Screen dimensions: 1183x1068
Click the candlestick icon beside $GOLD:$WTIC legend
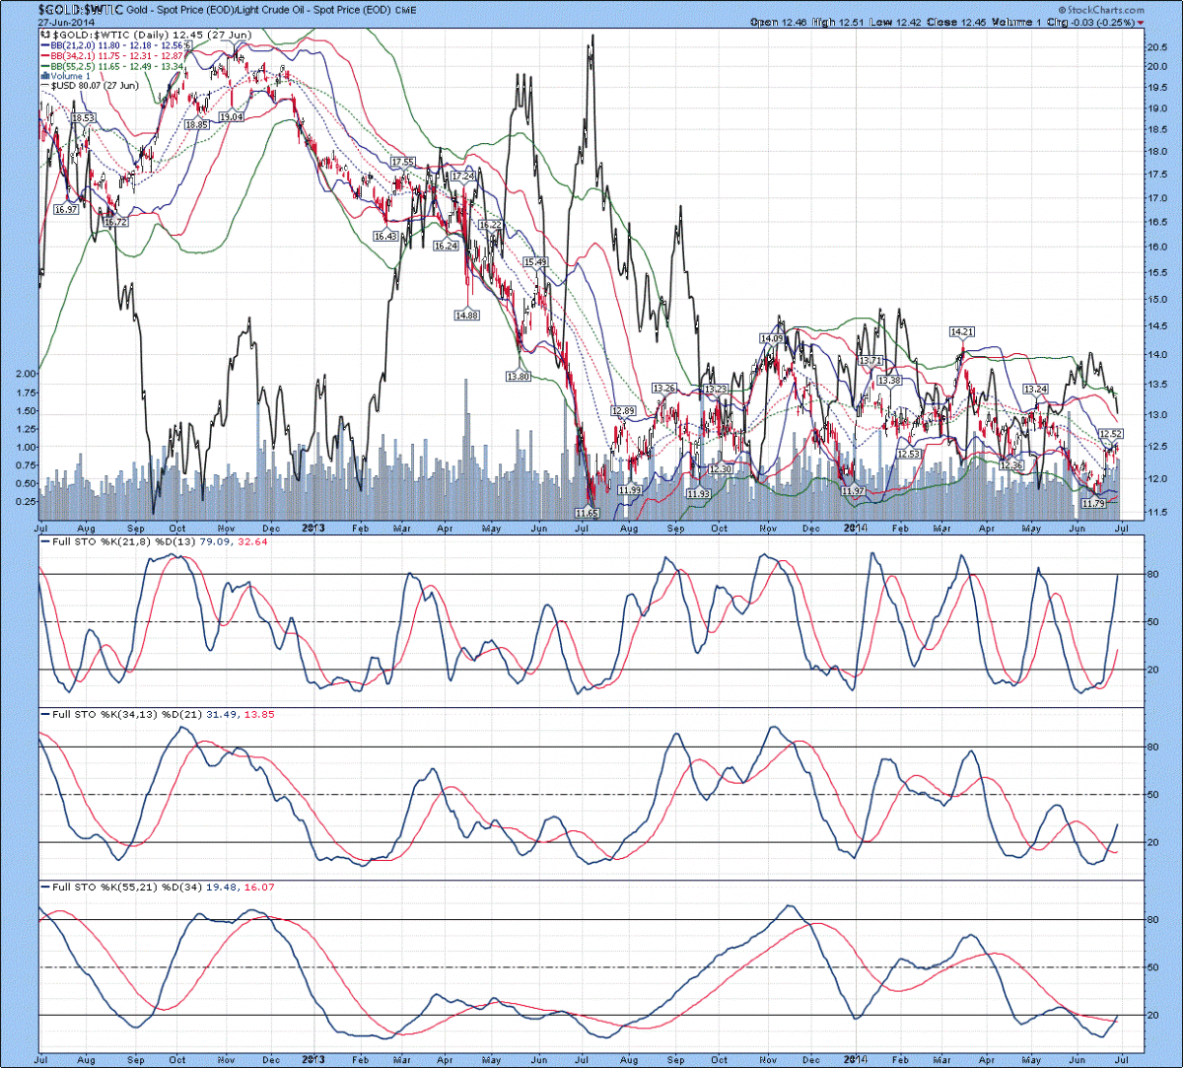(45, 36)
